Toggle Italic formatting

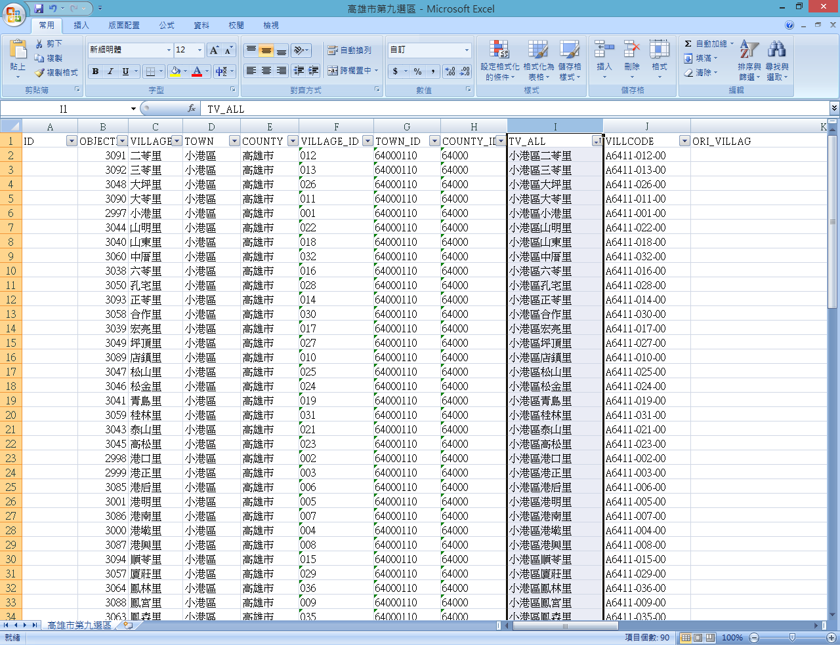click(110, 71)
